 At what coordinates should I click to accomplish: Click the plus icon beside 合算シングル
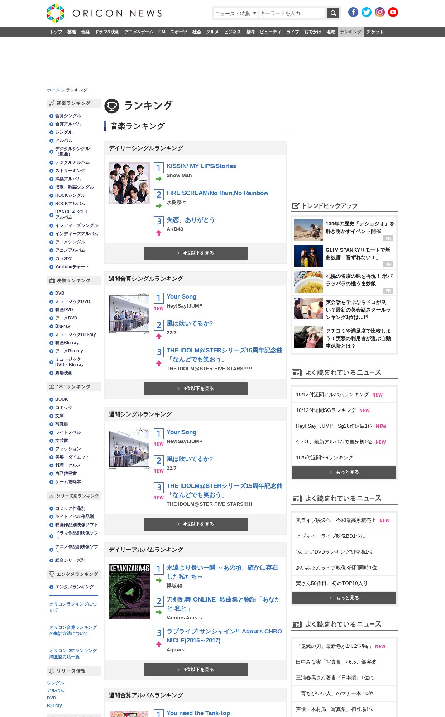pos(51,116)
